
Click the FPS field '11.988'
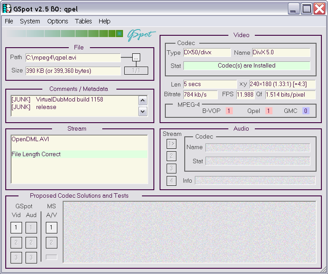pyautogui.click(x=245, y=94)
